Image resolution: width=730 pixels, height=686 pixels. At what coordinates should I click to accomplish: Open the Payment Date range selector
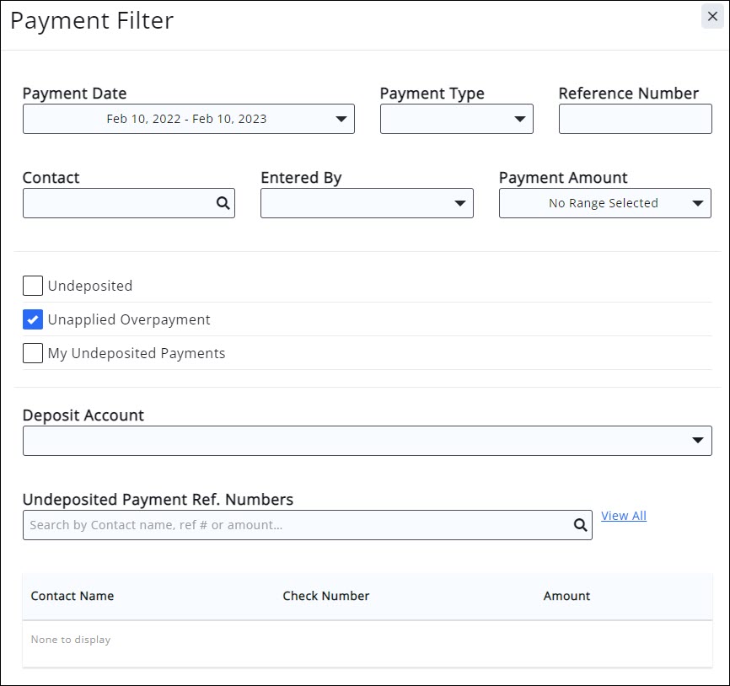189,118
